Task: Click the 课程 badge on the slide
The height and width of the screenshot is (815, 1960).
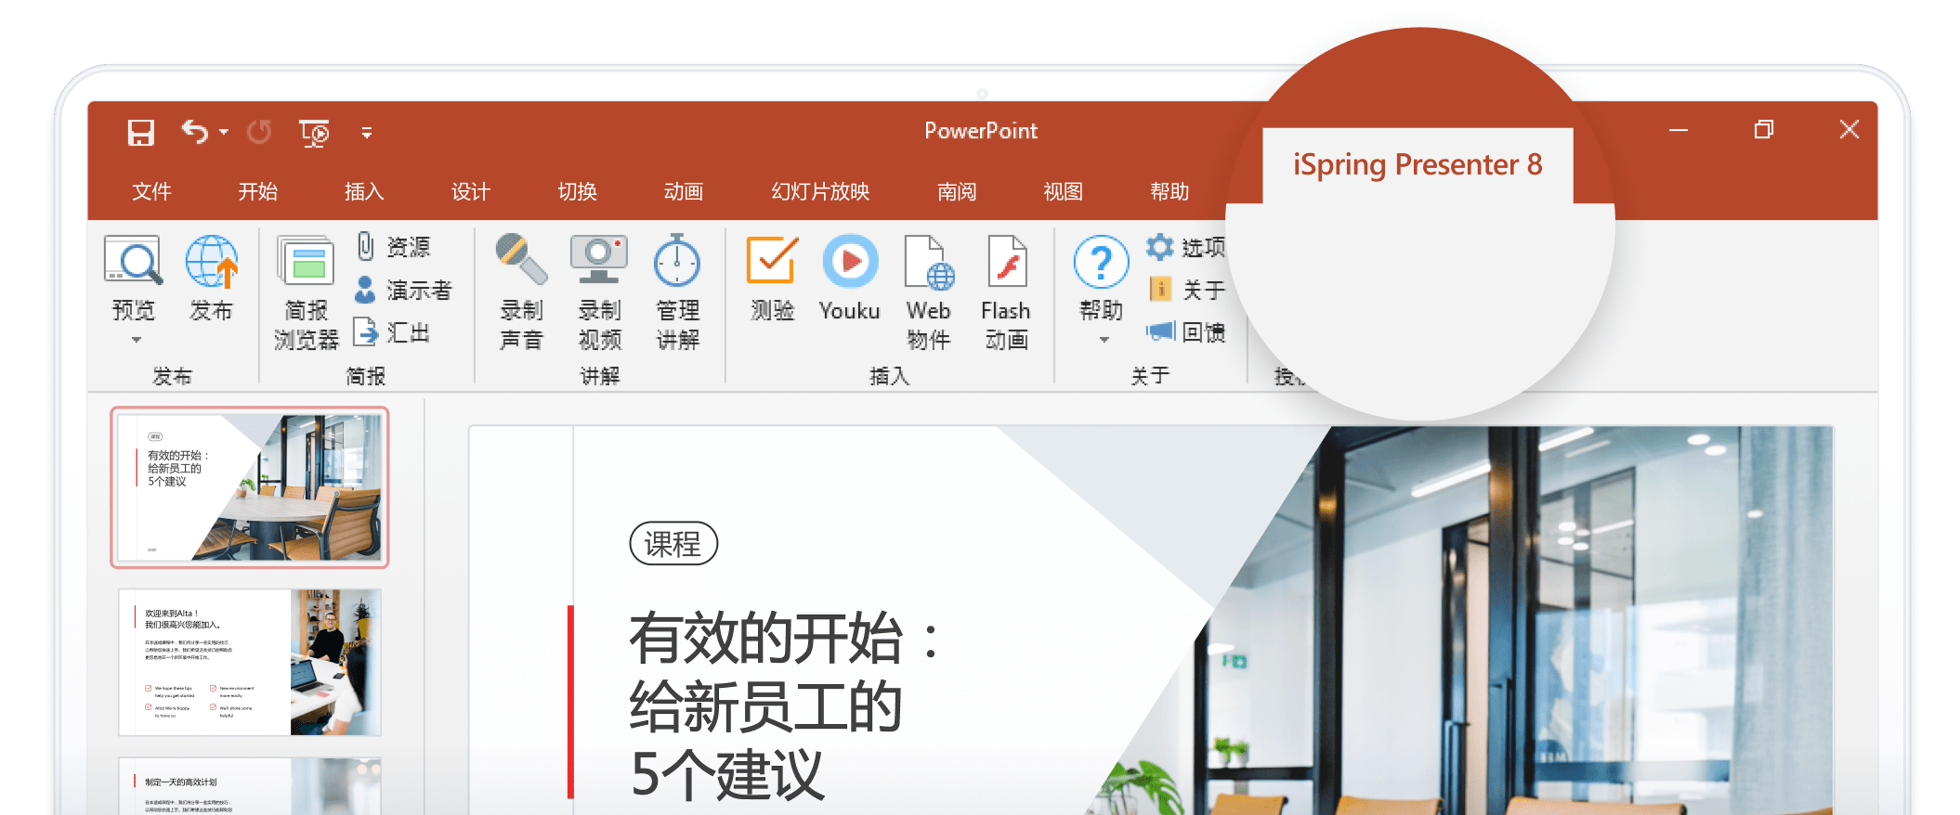Action: click(673, 543)
